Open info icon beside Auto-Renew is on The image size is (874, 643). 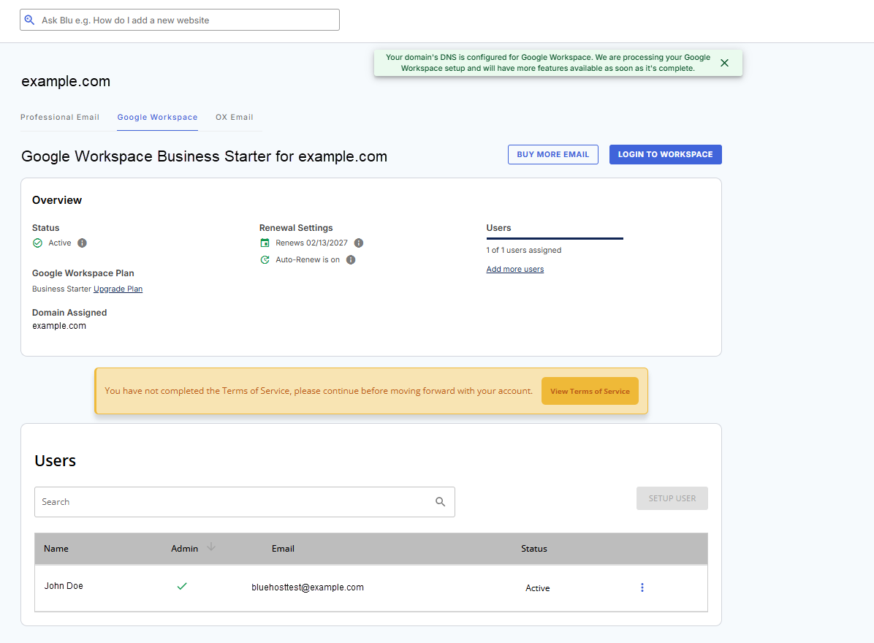pyautogui.click(x=351, y=259)
